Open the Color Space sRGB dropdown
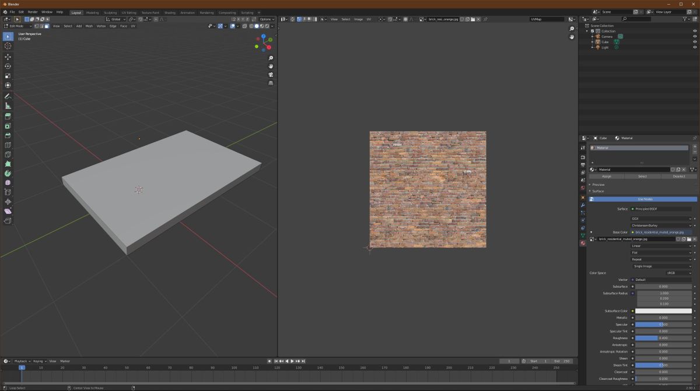 (678, 273)
